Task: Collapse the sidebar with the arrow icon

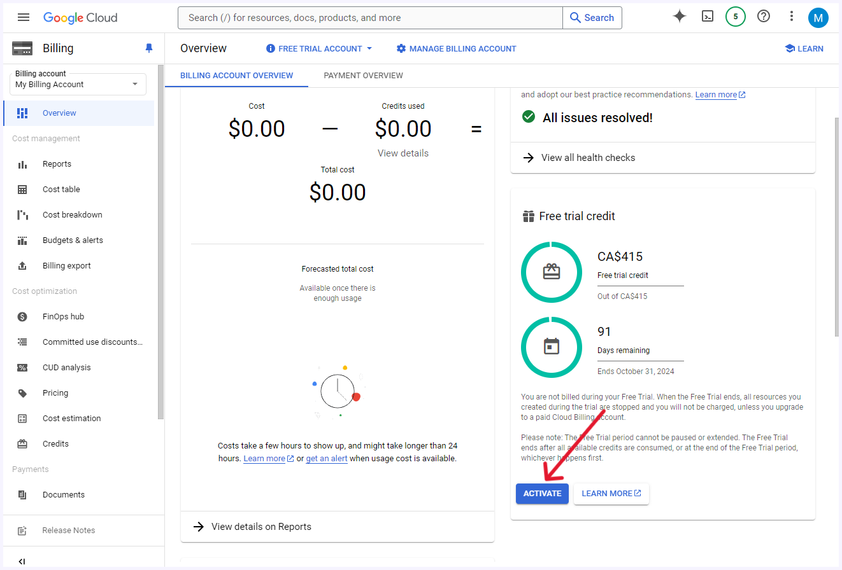Action: tap(22, 561)
